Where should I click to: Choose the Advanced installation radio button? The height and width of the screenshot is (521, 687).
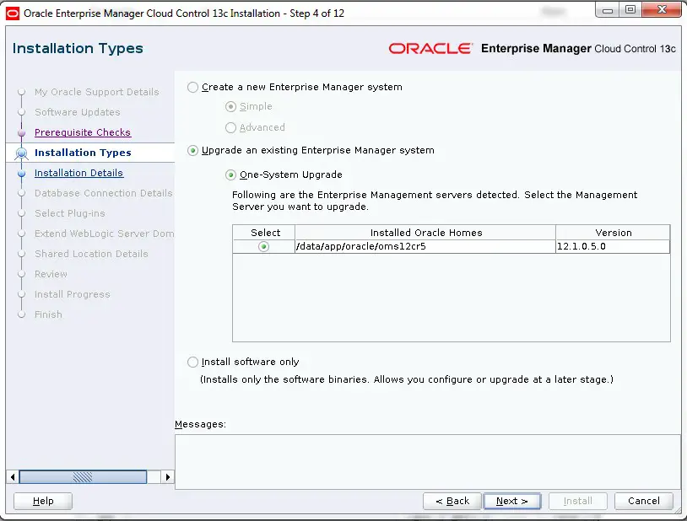(x=230, y=127)
